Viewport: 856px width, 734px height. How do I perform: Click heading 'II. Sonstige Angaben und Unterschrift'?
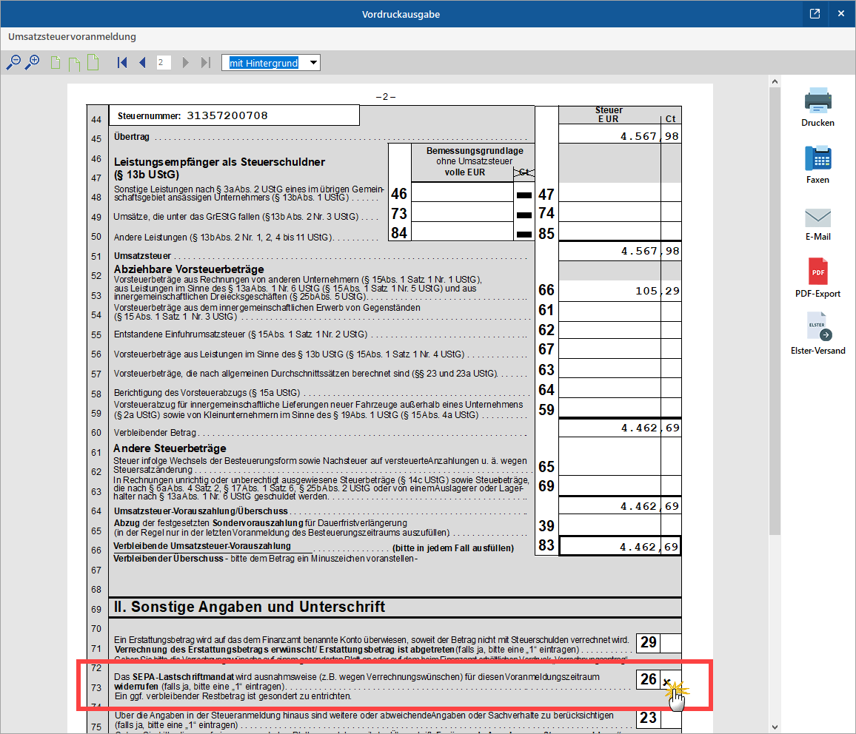point(250,607)
